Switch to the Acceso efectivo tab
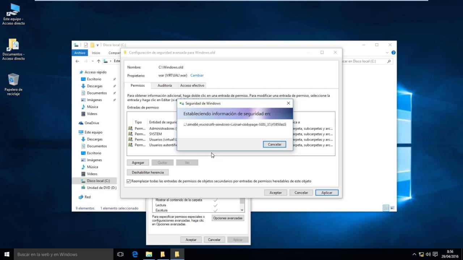 point(192,86)
